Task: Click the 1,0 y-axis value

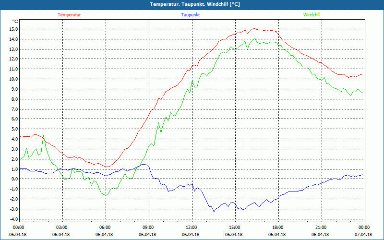Action: click(15, 169)
